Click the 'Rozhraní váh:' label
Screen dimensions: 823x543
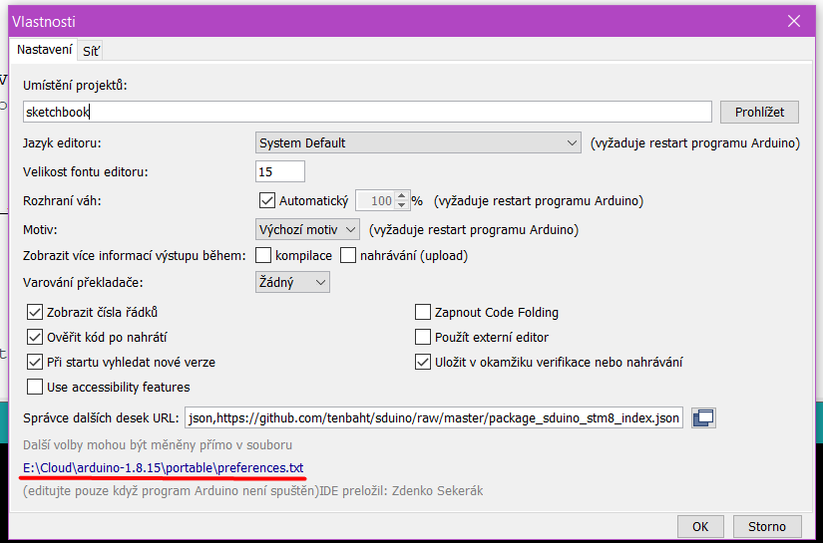pyautogui.click(x=62, y=200)
